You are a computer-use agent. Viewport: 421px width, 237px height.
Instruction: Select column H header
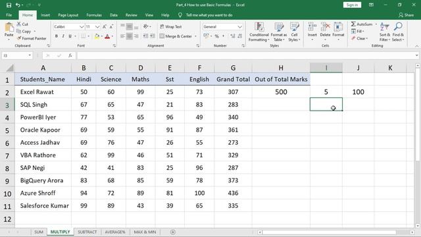[x=281, y=68]
